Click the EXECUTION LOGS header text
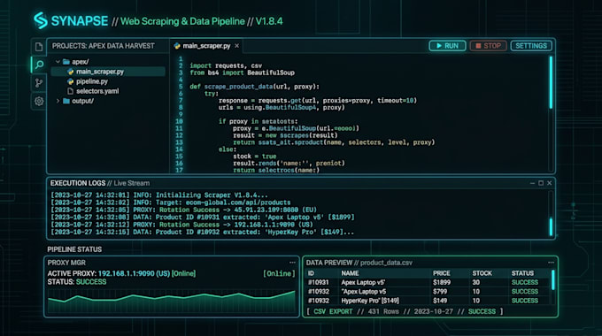The image size is (602, 336). [x=78, y=183]
